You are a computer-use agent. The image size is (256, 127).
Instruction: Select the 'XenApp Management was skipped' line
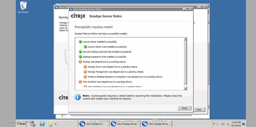point(116,72)
